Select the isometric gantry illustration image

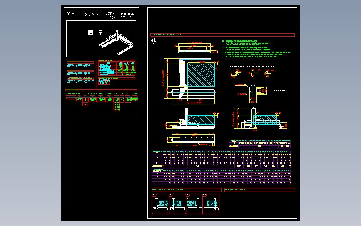(x=116, y=42)
